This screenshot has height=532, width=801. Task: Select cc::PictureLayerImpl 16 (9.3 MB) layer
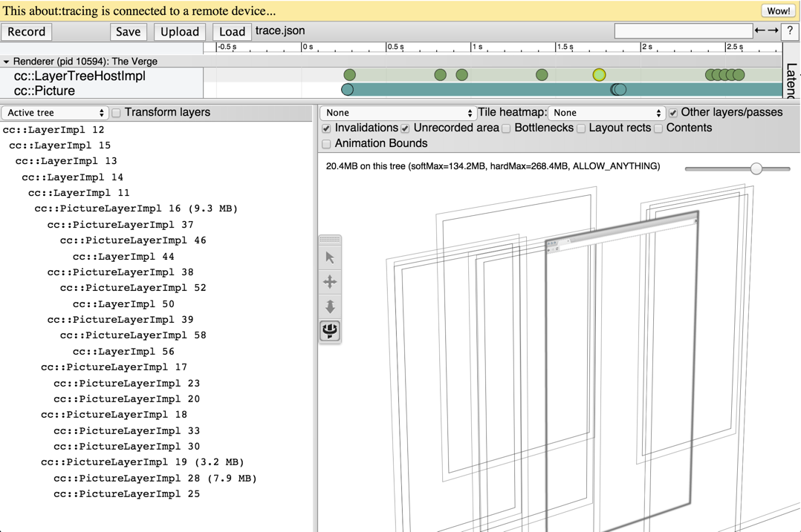[136, 208]
